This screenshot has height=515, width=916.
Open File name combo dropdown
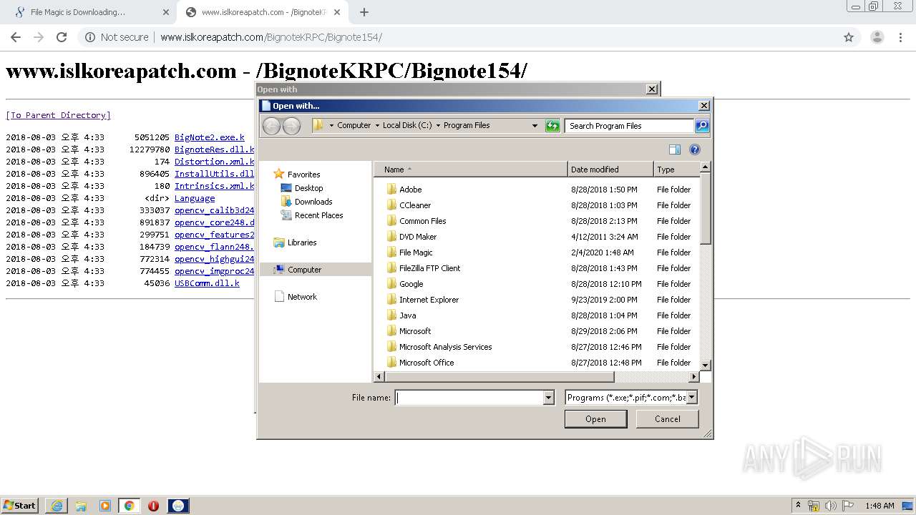pos(549,398)
